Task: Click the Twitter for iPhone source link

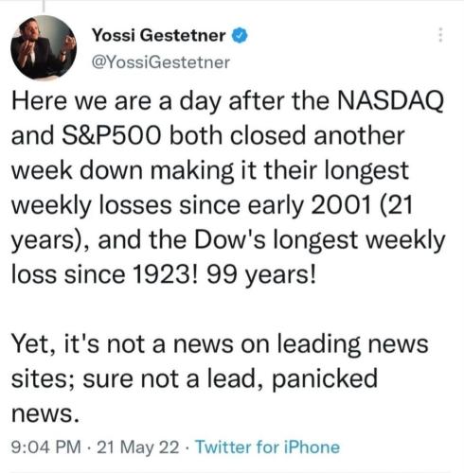Action: click(267, 447)
